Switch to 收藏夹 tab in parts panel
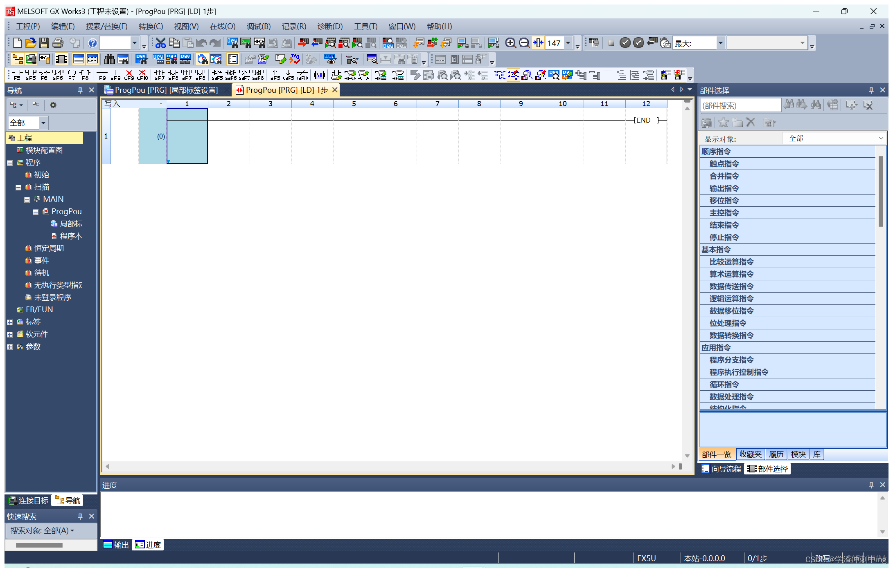 pos(750,454)
